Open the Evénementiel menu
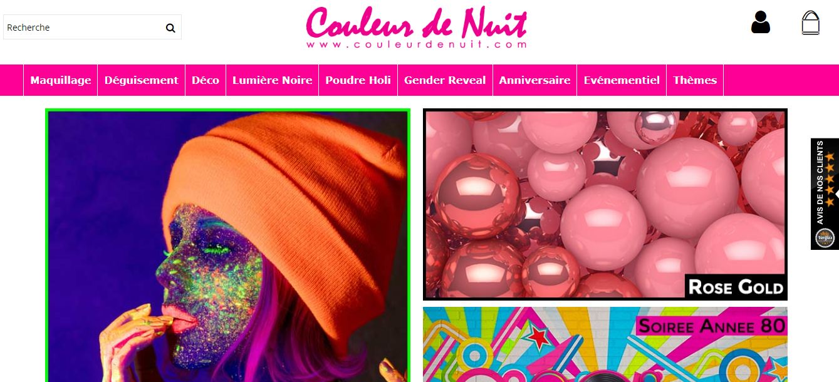Viewport: 839px width, 382px height. coord(622,80)
